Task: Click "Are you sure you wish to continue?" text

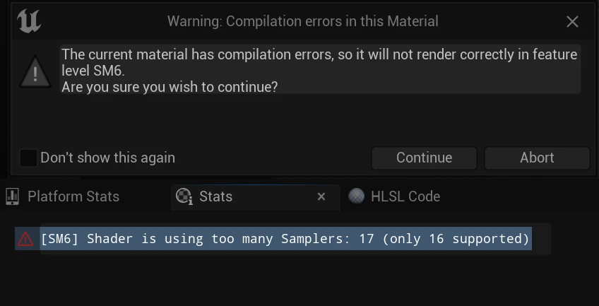Action: [x=170, y=87]
